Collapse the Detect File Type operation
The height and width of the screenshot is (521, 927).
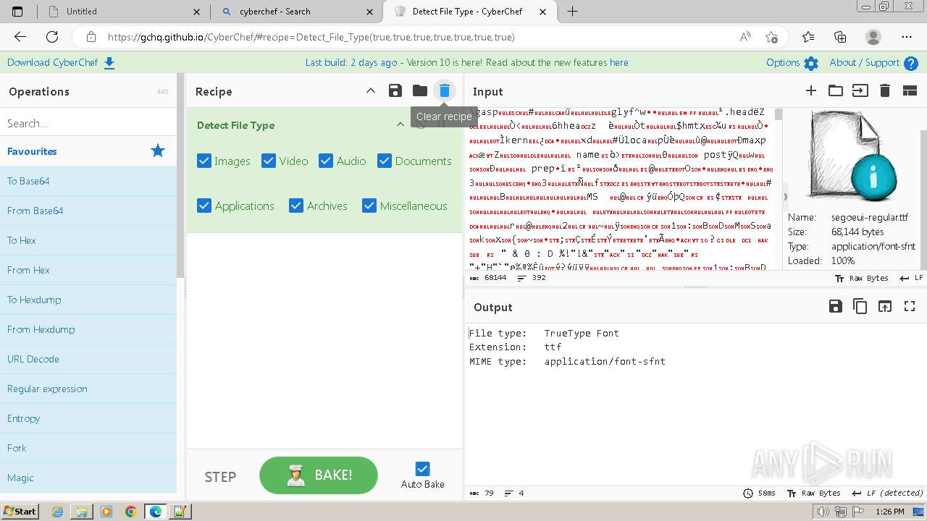point(400,124)
